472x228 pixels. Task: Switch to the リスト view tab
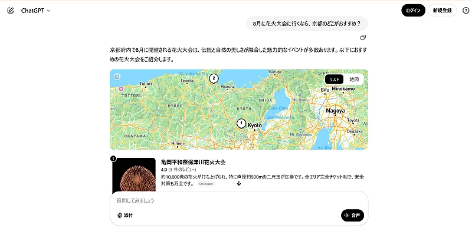(334, 80)
